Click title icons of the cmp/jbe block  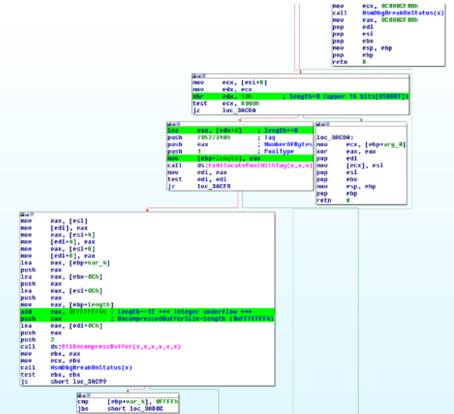[82, 394]
